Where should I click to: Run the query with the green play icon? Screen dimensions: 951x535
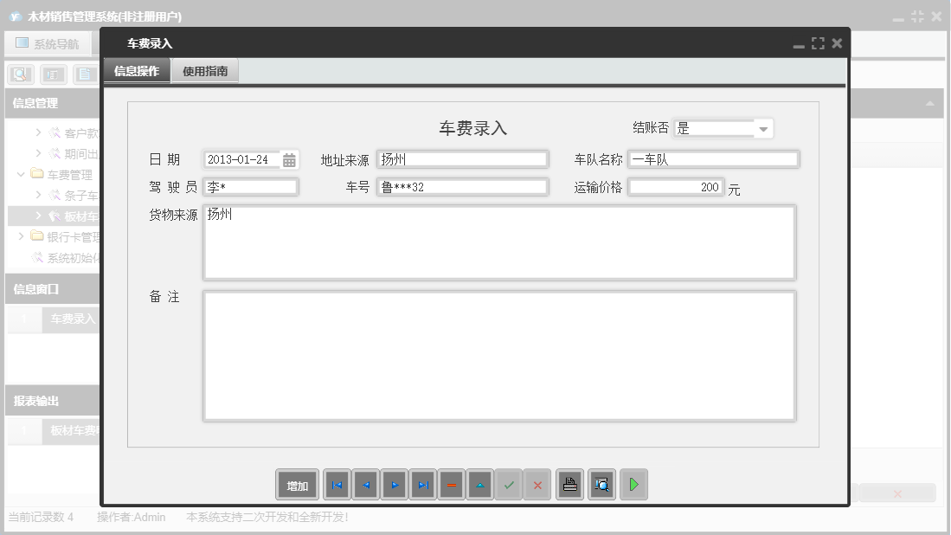point(633,484)
